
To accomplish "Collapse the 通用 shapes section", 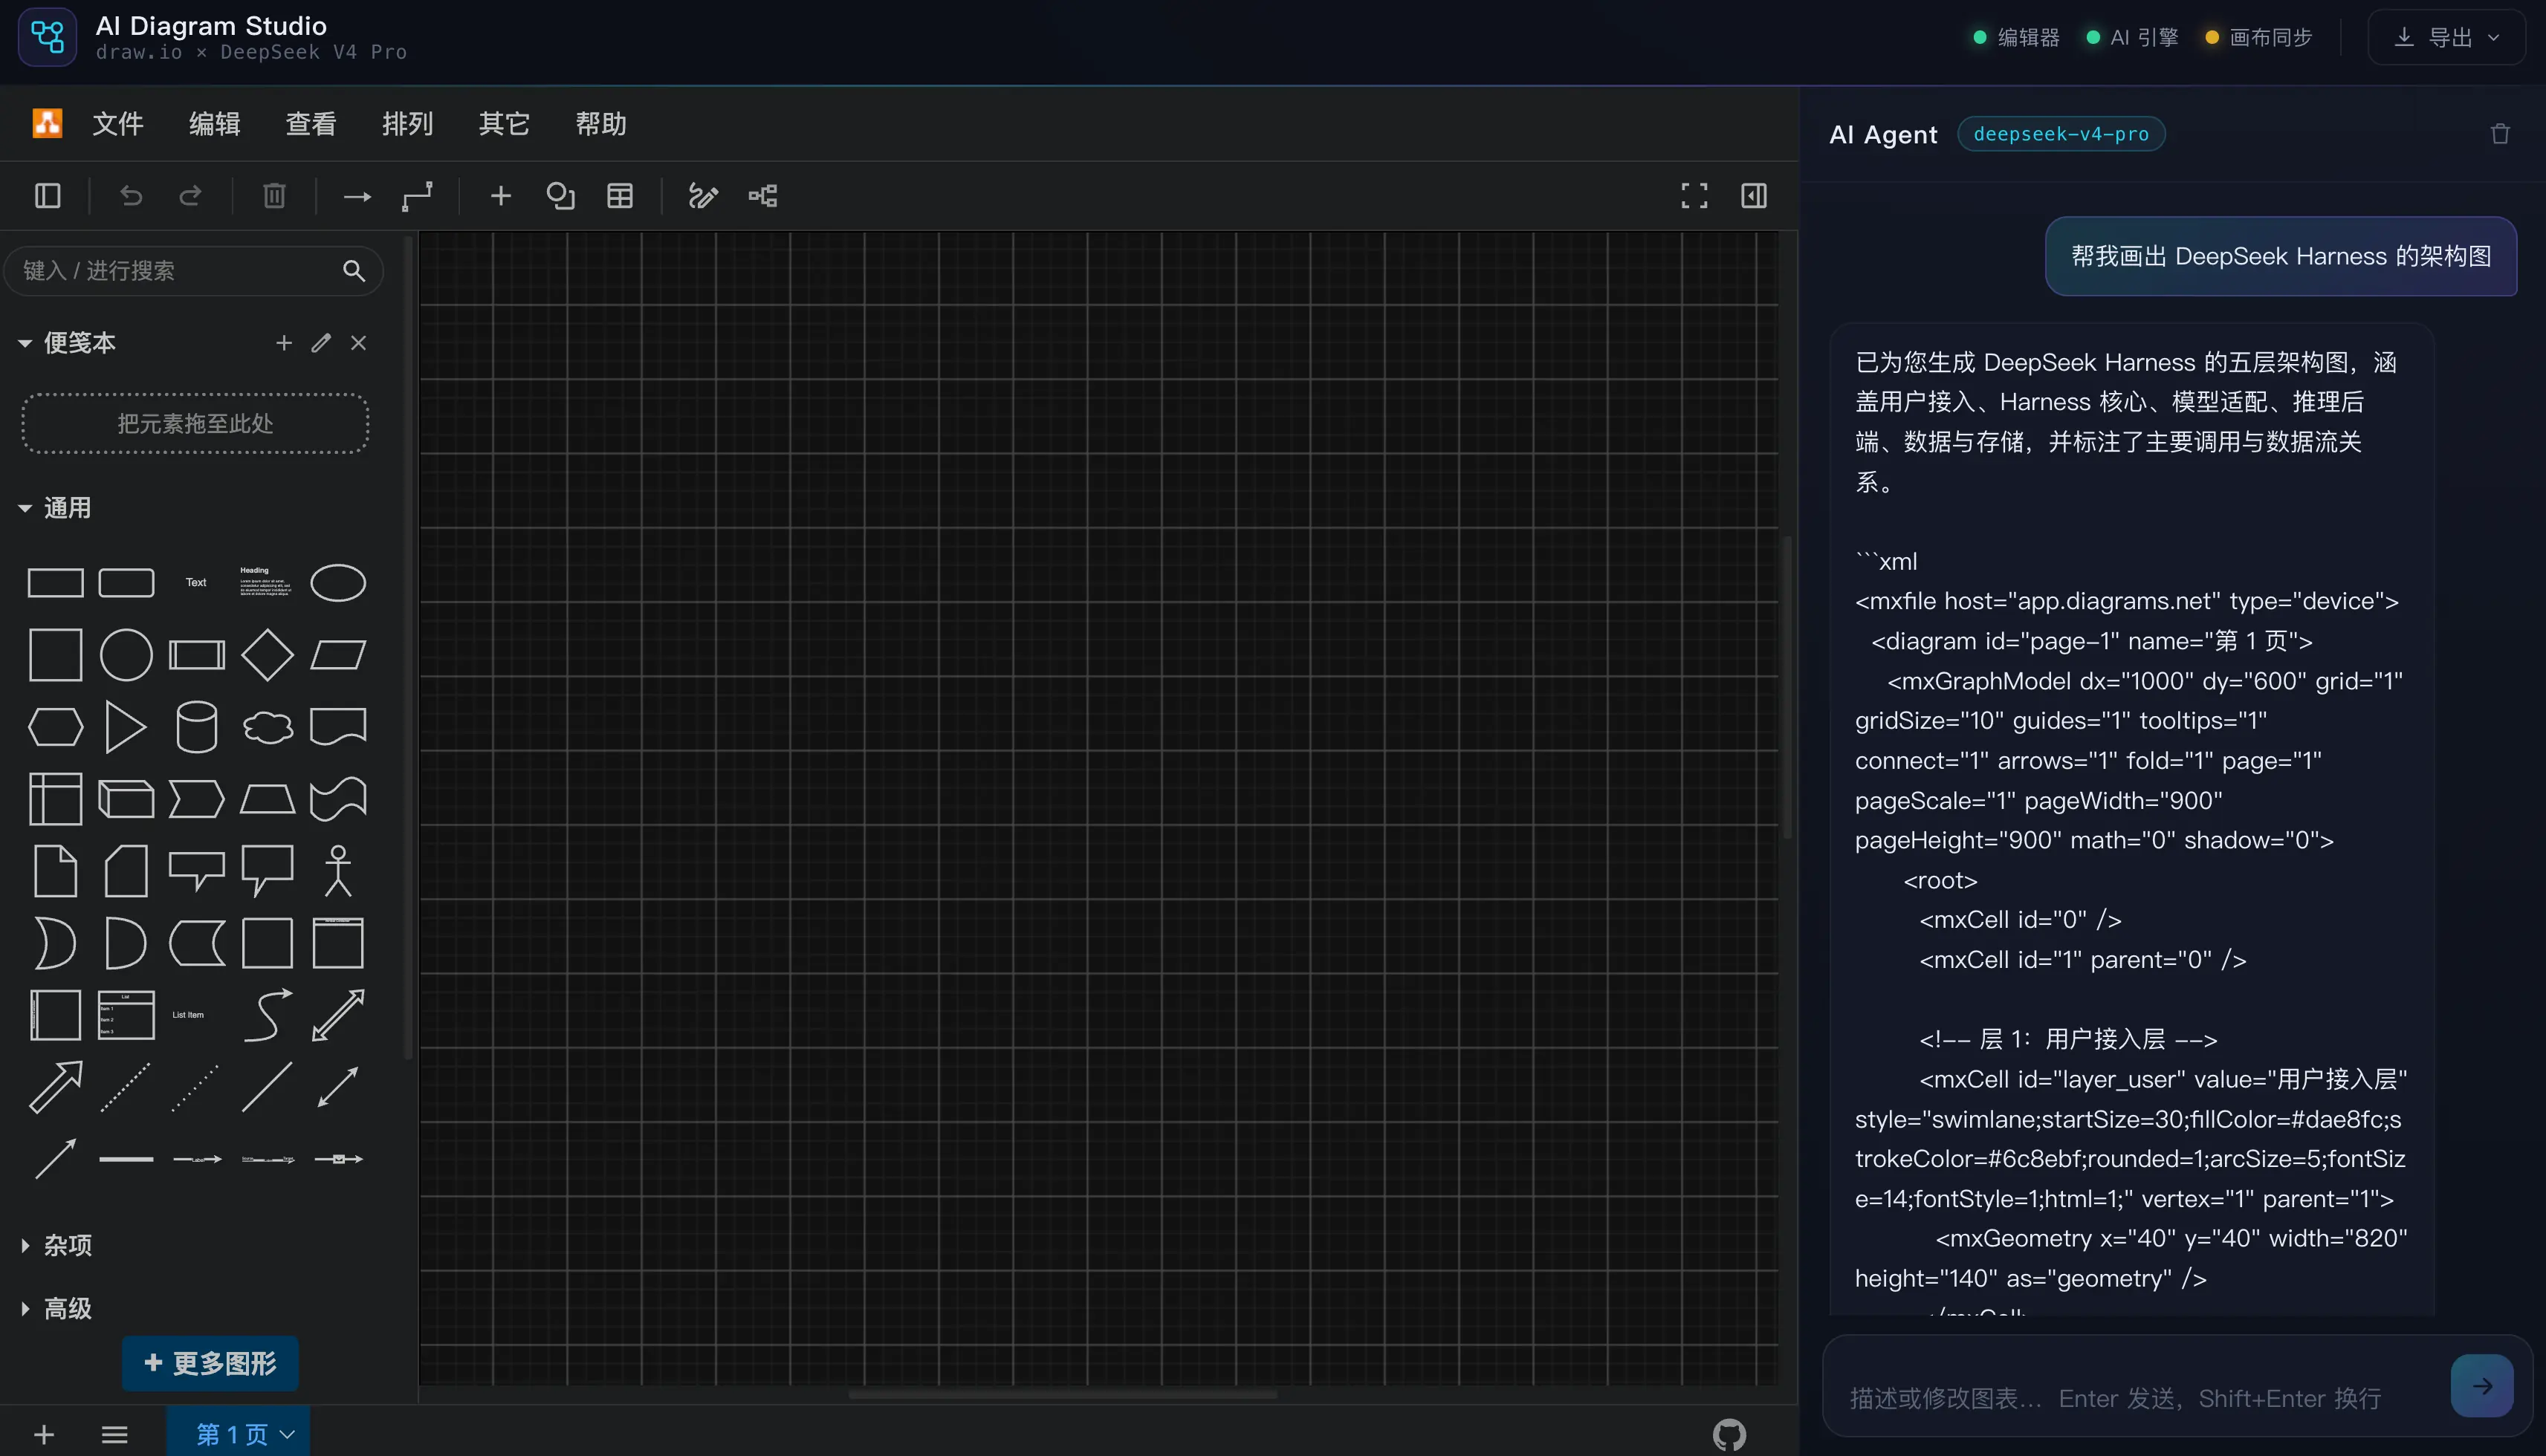I will point(25,508).
